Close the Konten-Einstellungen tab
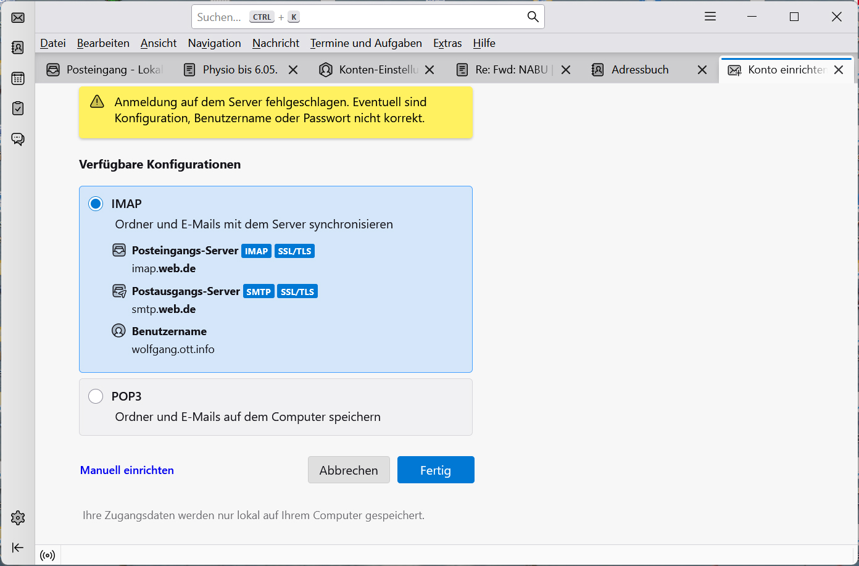Screen dimensions: 859x566 pos(429,70)
